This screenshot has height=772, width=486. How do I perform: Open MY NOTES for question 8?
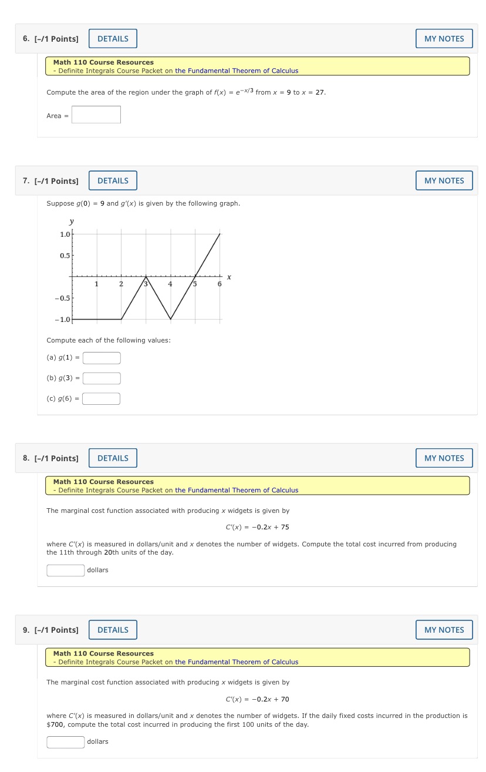pos(444,458)
